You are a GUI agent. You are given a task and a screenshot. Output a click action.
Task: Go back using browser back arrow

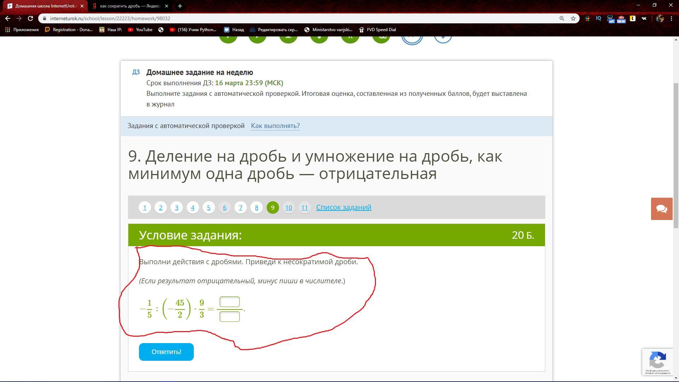8,18
